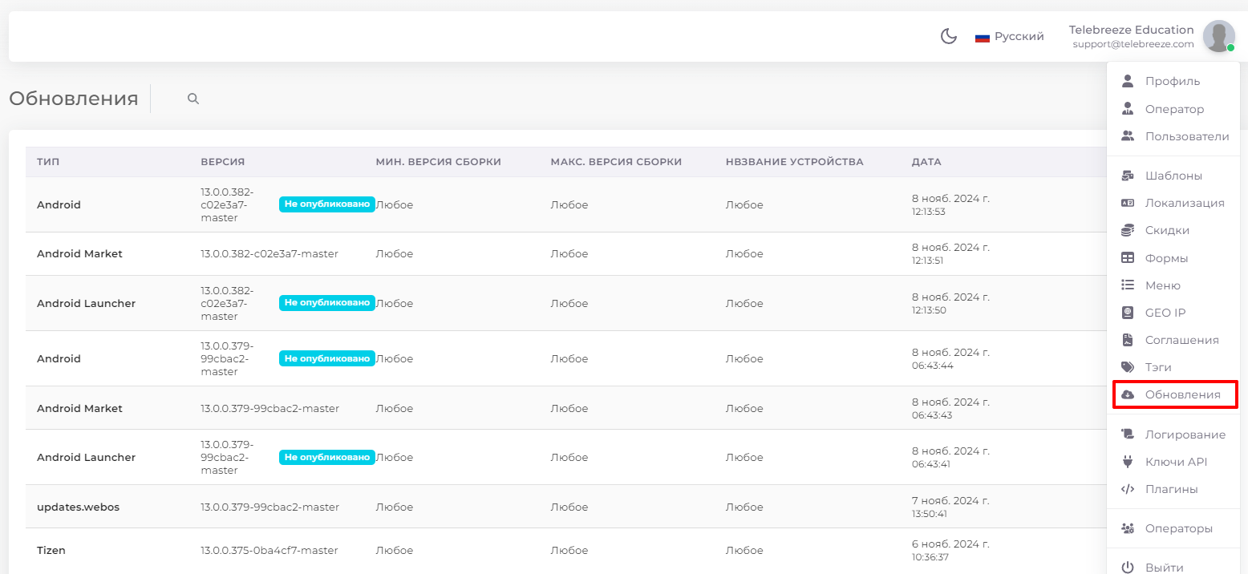Open Профиль from the user menu
1248x574 pixels.
(1173, 81)
